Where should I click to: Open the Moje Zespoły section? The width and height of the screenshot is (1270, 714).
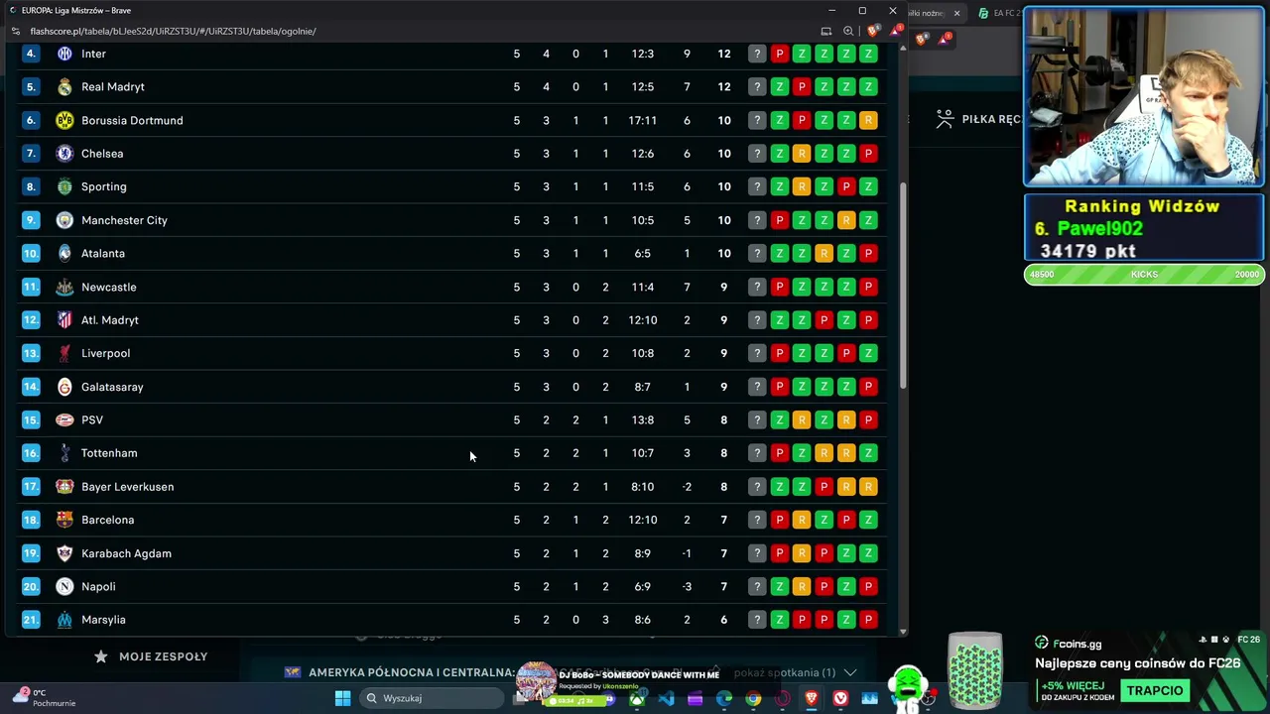[151, 656]
